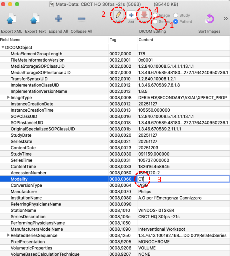The height and width of the screenshot is (256, 230).
Task: Click the Sort Images icon
Action: point(209,19)
